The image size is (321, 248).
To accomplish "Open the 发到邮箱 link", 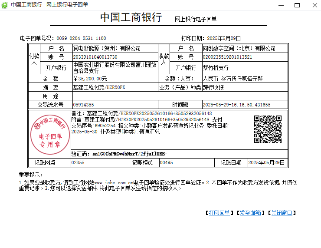I will [x=250, y=213].
